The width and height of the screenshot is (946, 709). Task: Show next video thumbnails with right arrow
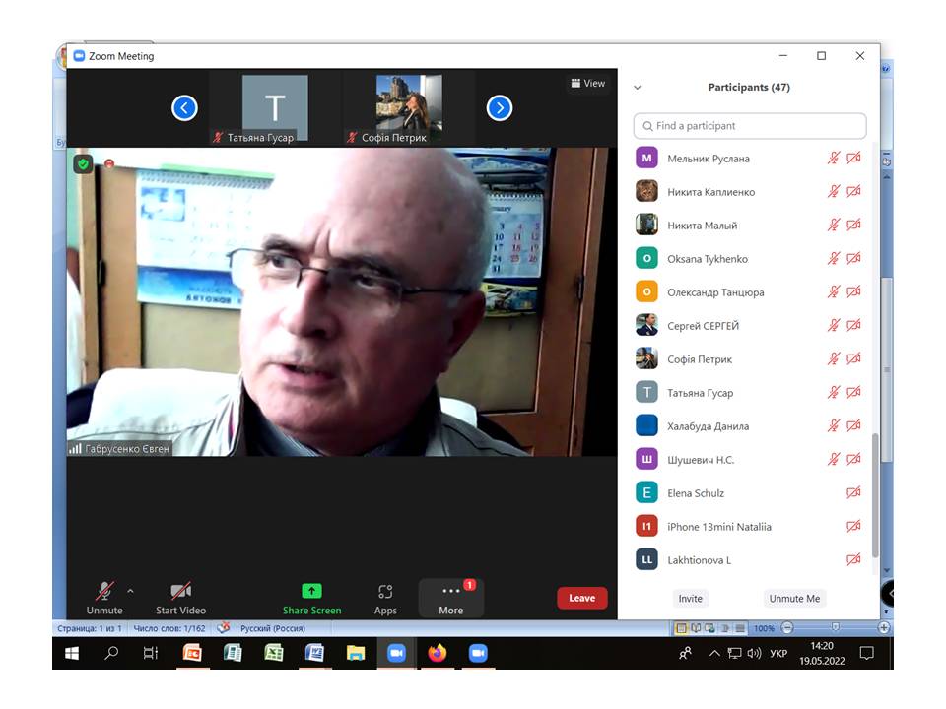(x=500, y=108)
